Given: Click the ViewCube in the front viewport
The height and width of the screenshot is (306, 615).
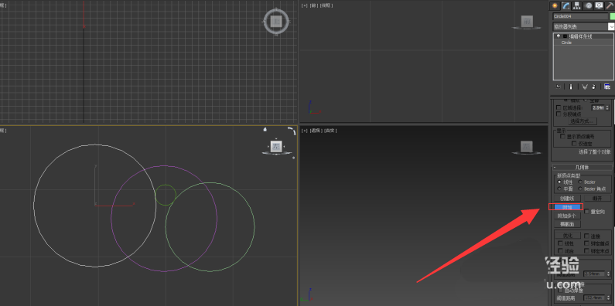Looking at the screenshot, I should tap(527, 22).
